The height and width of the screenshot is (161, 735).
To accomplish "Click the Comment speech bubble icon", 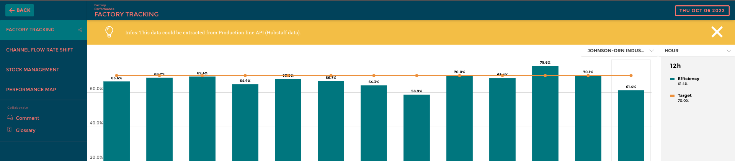I will pyautogui.click(x=10, y=118).
